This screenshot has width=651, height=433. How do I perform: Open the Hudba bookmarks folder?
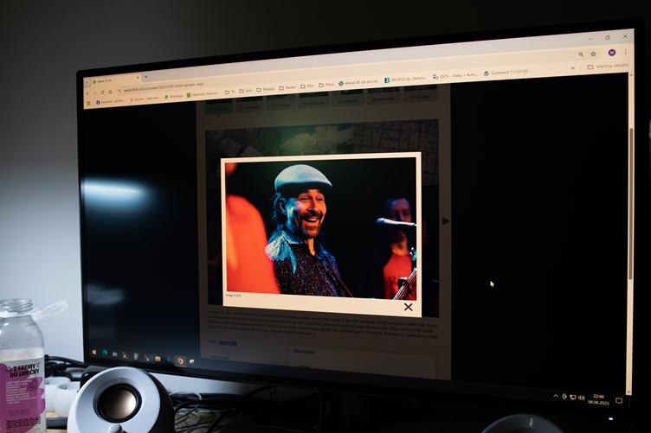click(287, 87)
